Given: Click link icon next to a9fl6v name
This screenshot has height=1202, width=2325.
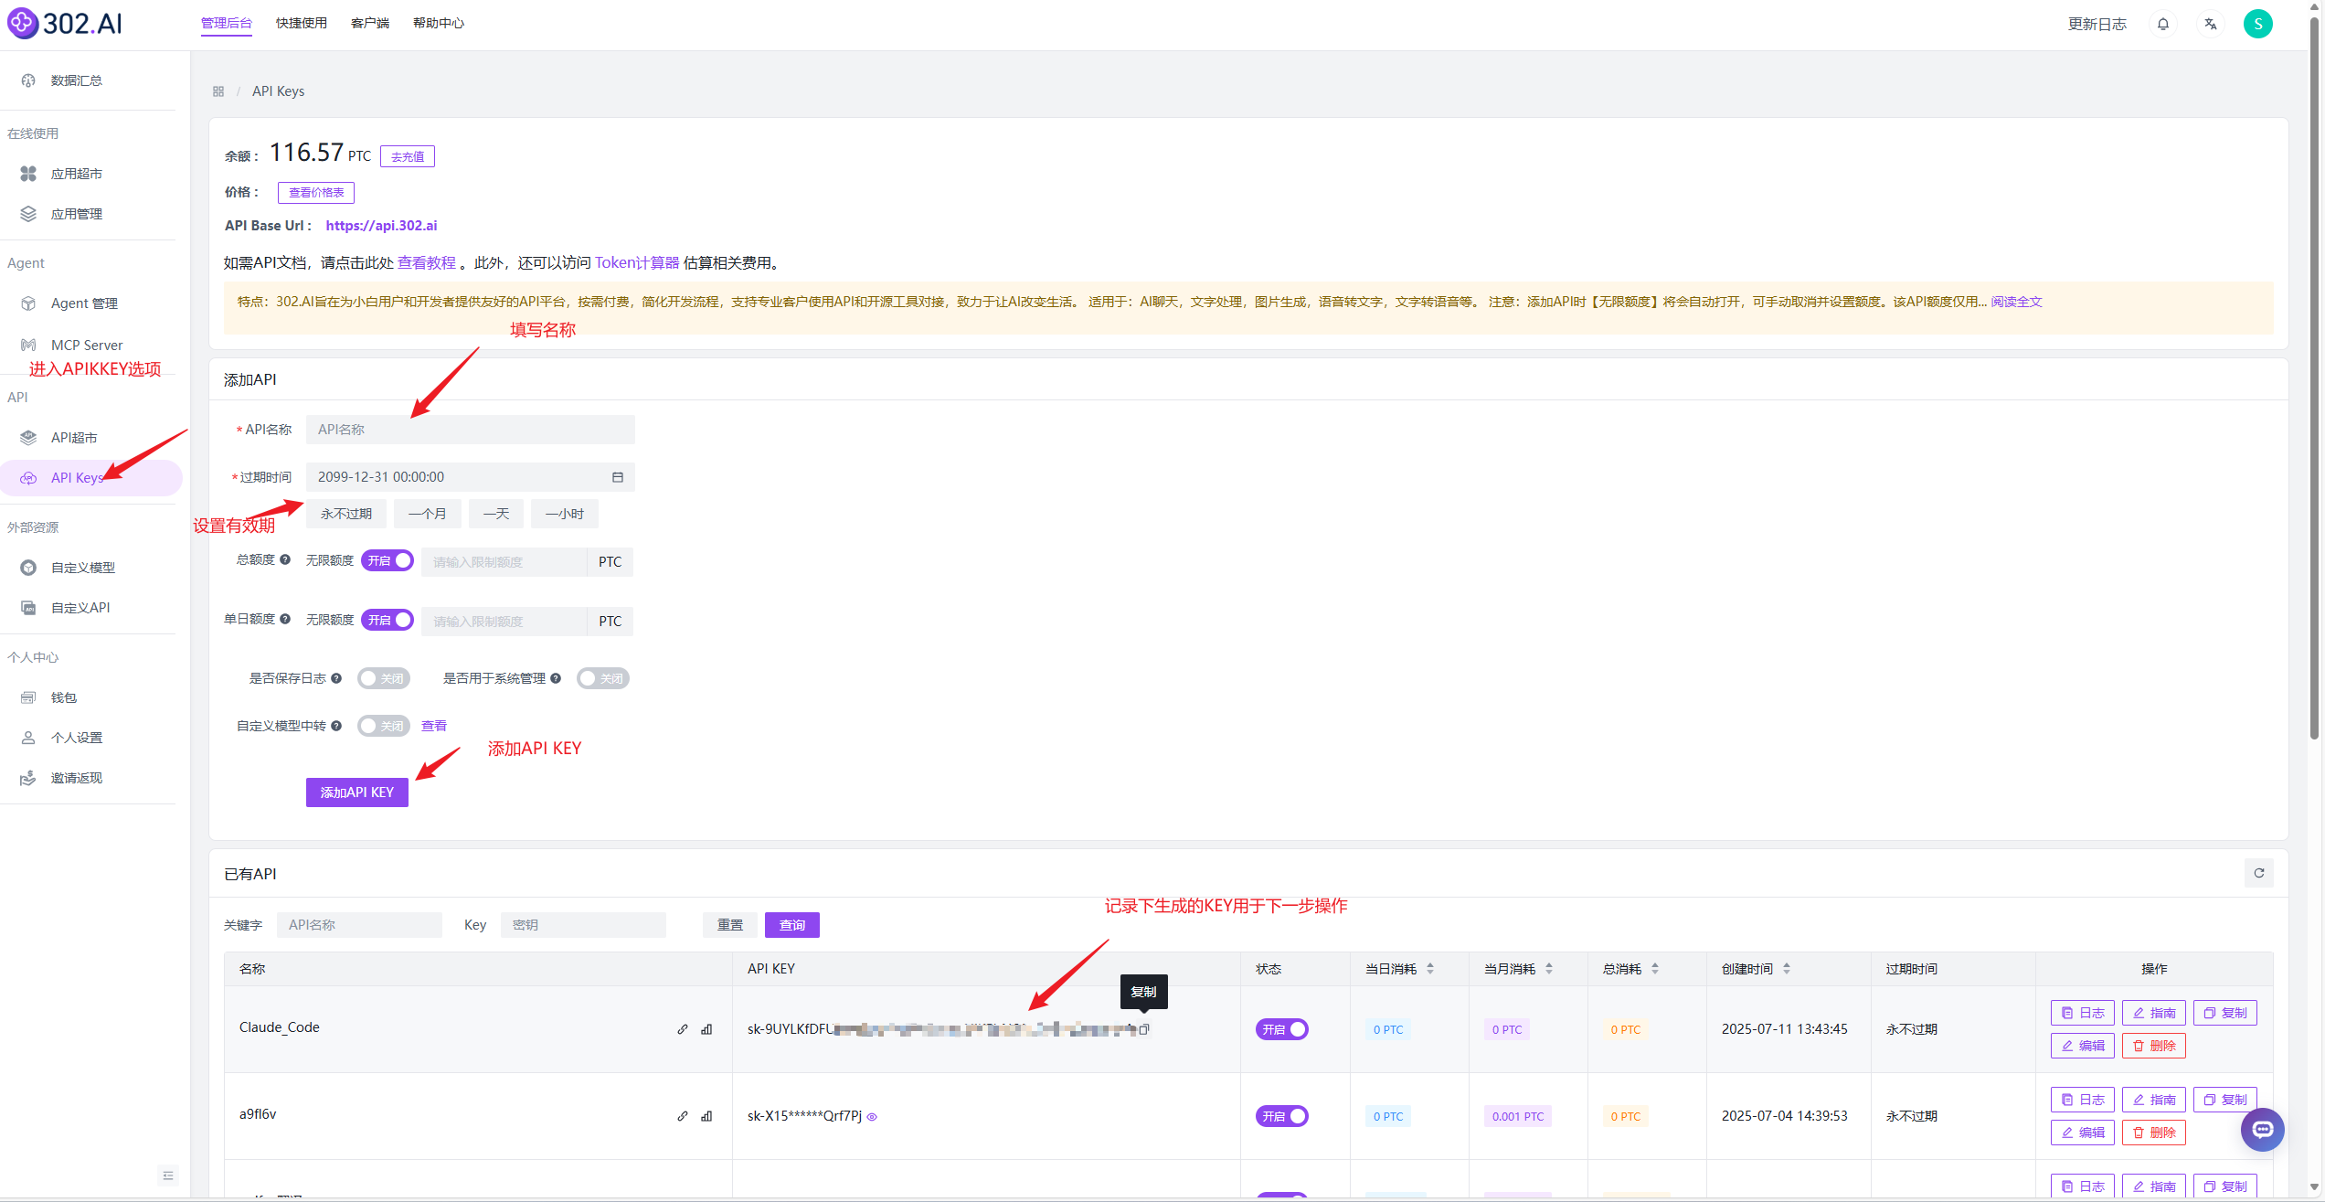Looking at the screenshot, I should click(682, 1116).
